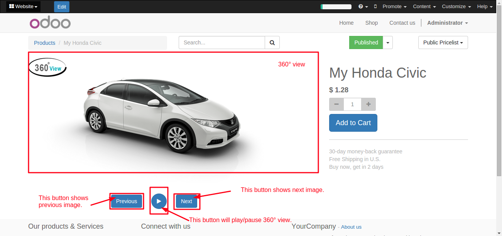Open the Website switcher menu
Viewport: 502px width, 236px height.
[23, 7]
